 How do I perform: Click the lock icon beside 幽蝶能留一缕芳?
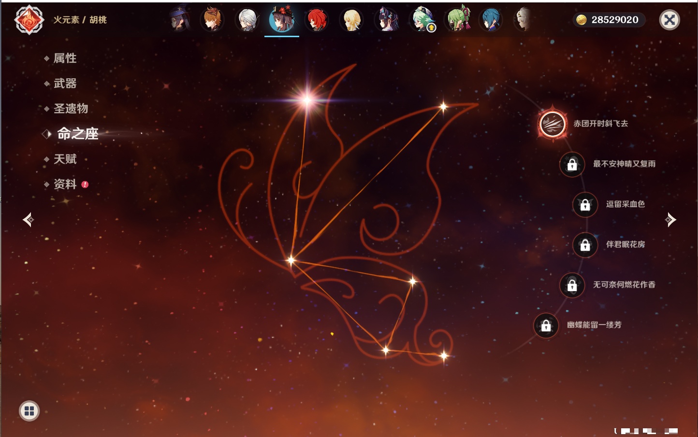[x=546, y=325]
